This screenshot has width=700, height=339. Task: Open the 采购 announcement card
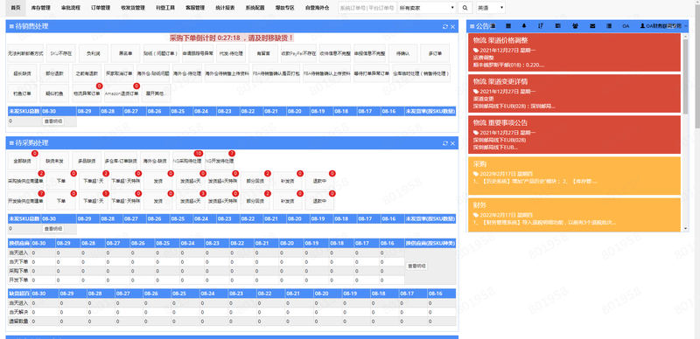click(574, 176)
